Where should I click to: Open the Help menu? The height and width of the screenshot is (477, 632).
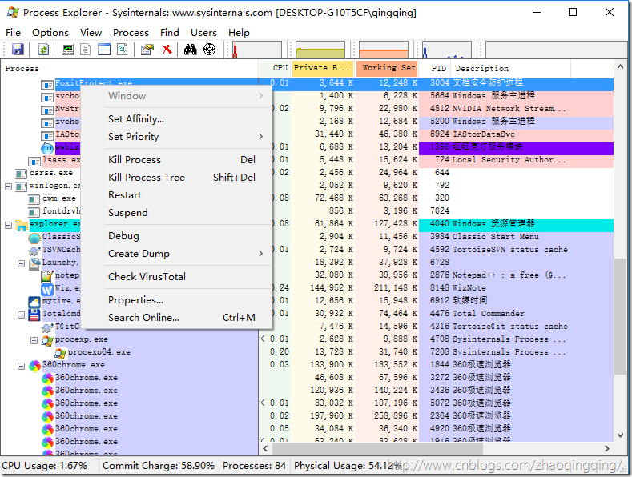(x=239, y=33)
